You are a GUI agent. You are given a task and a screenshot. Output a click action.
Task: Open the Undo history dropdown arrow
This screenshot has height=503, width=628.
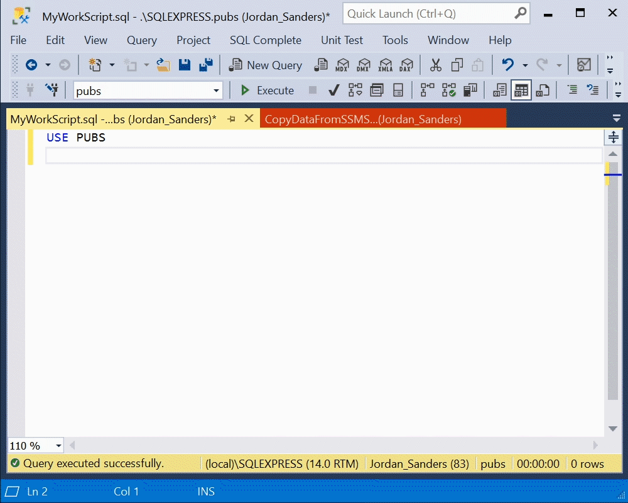[x=524, y=65]
